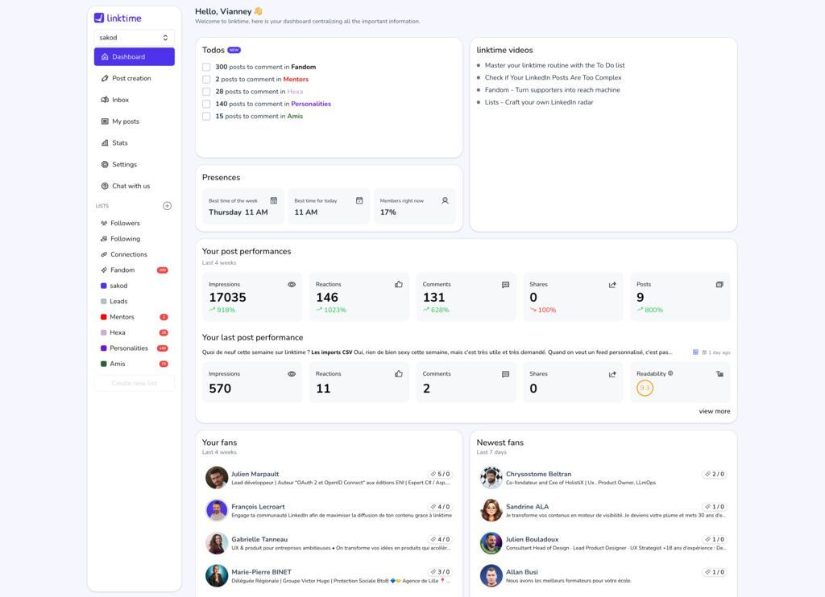Open the Fandom list in sidebar

point(135,270)
